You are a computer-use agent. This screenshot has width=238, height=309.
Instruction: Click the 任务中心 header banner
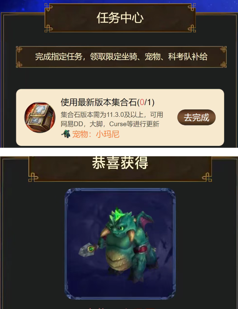[x=120, y=18]
